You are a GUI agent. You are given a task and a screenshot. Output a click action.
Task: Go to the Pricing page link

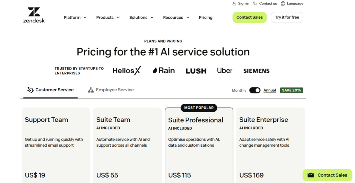pos(206,17)
